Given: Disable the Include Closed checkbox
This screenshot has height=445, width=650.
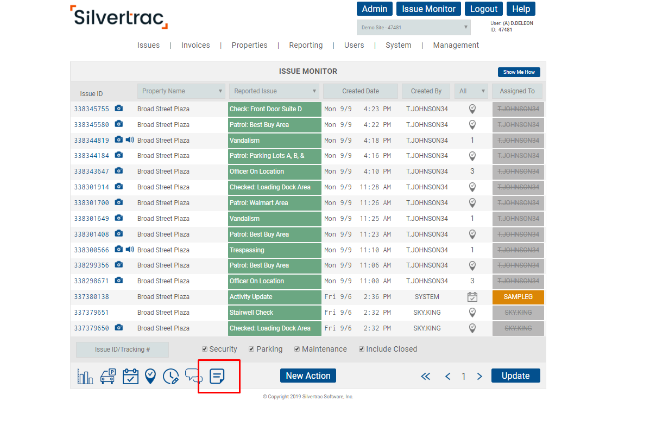Looking at the screenshot, I should click(362, 349).
